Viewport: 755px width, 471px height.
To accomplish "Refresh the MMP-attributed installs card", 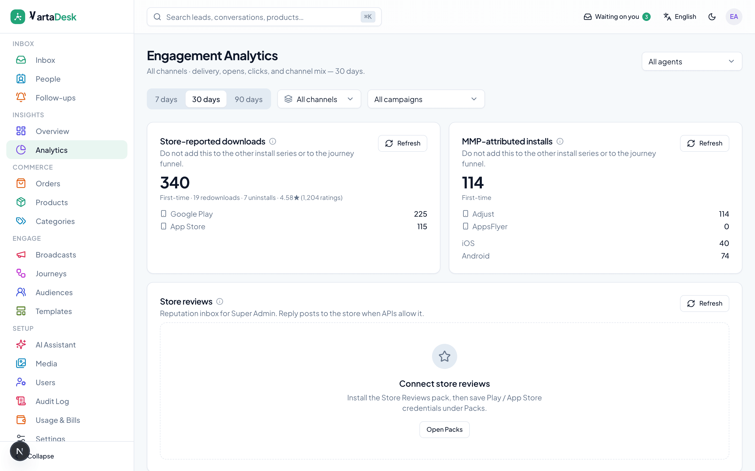I will [704, 143].
